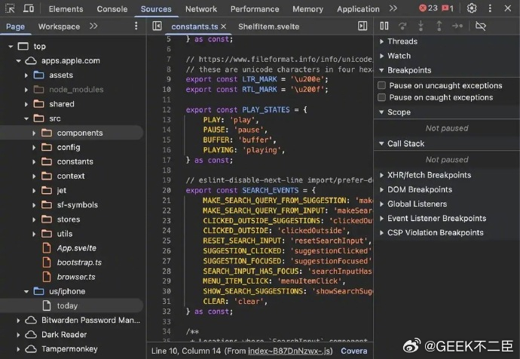Step out of current function
The image size is (520, 359).
439,26
